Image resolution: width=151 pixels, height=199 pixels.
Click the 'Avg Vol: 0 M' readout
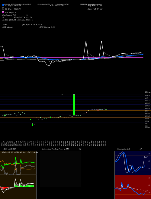click(x=95, y=5)
